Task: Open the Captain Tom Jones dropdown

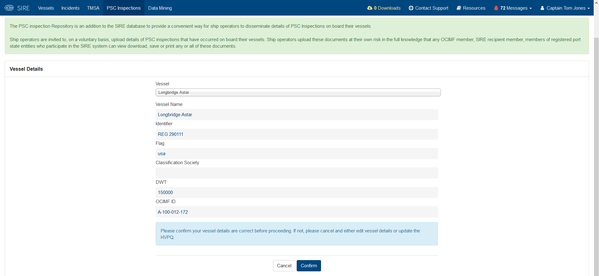Action: [565, 8]
